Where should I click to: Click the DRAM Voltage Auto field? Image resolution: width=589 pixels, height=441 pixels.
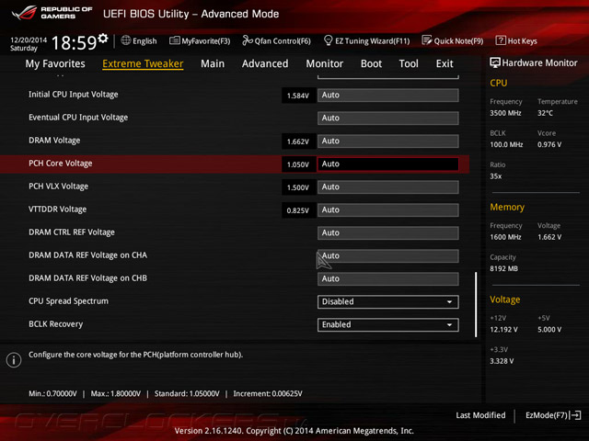(x=388, y=141)
